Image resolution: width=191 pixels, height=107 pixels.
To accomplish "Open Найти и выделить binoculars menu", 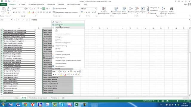I will click(x=172, y=11).
